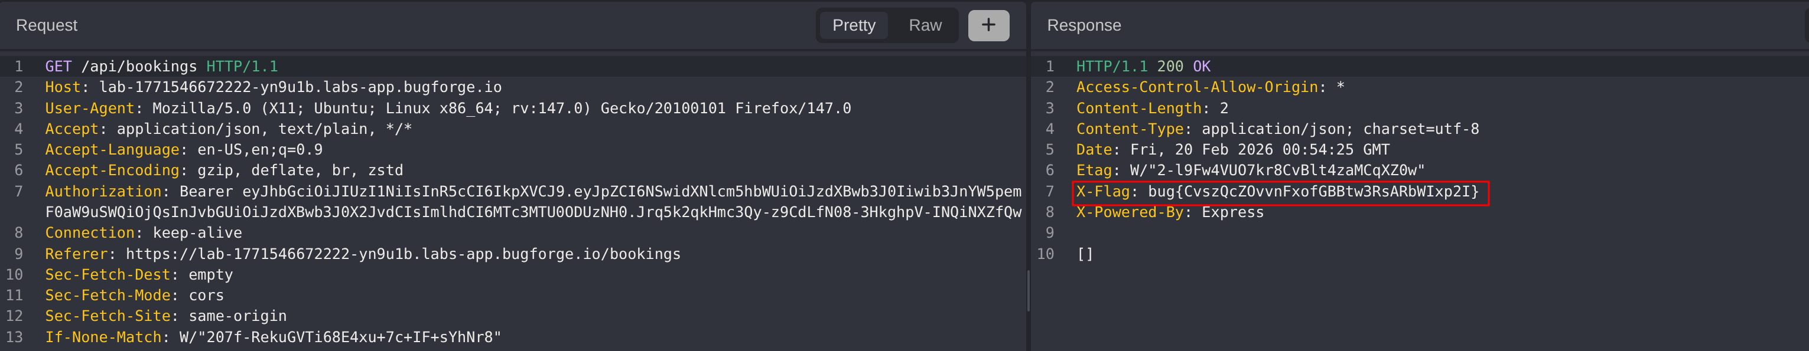This screenshot has width=1809, height=351.
Task: Click the HTTP/1.1 200 OK status line
Action: point(1143,67)
